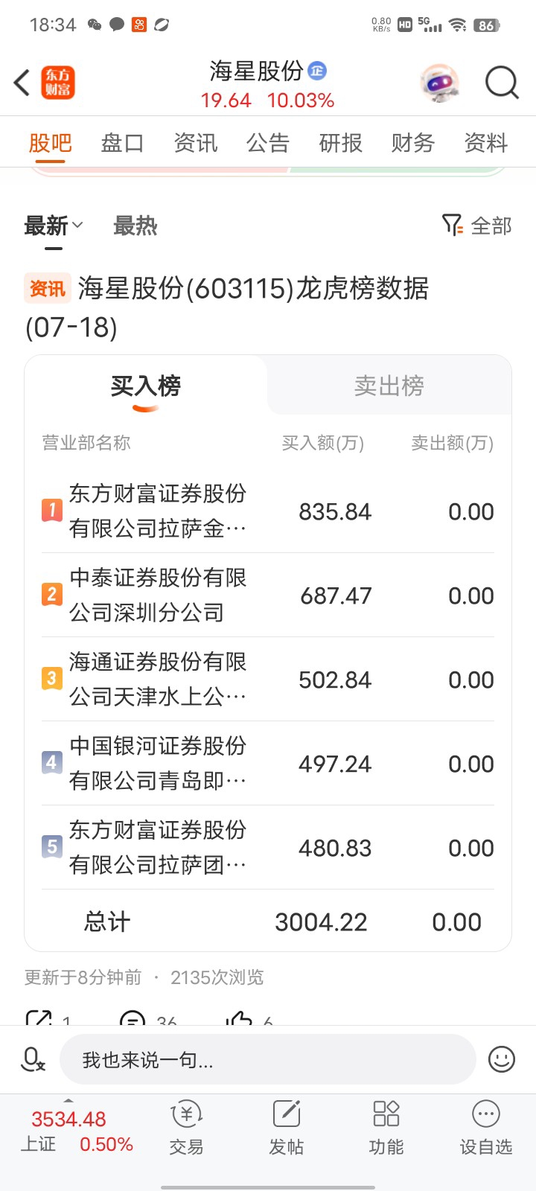Open 功能 functions grid icon
This screenshot has width=536, height=1191.
pos(386,1128)
